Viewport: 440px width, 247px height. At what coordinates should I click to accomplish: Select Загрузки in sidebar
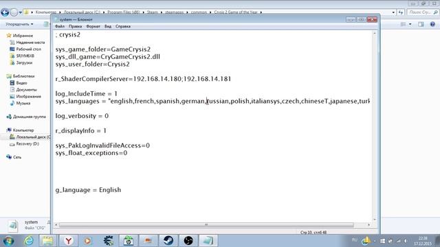click(24, 62)
